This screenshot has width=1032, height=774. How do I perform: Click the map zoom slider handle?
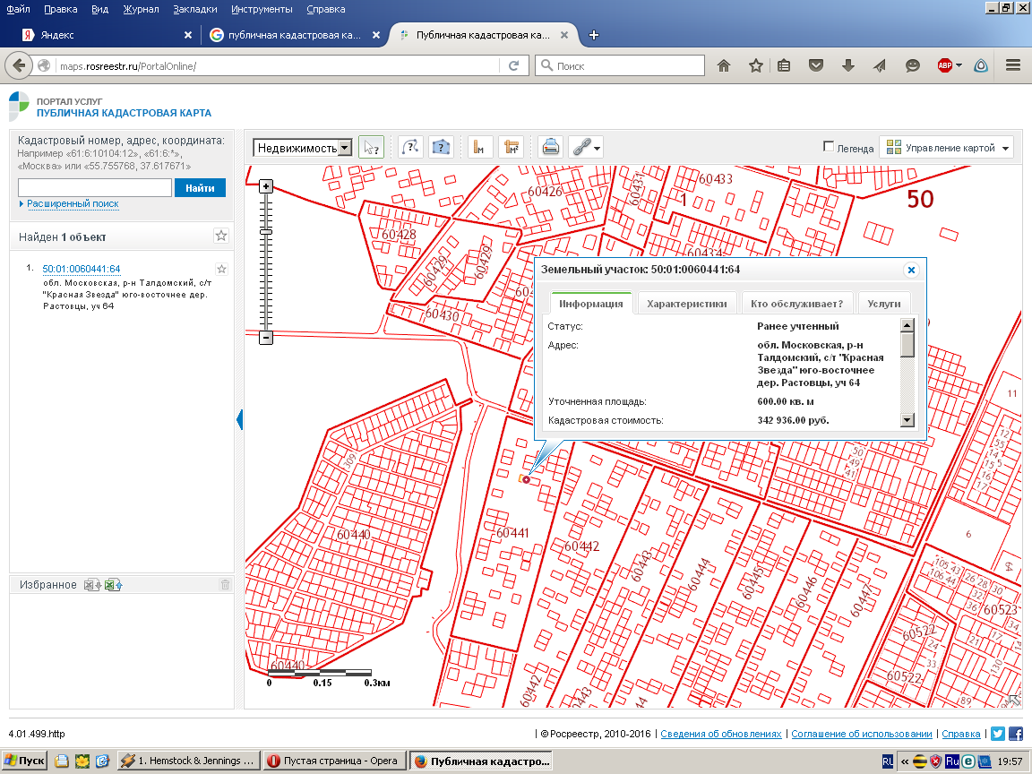coord(266,232)
